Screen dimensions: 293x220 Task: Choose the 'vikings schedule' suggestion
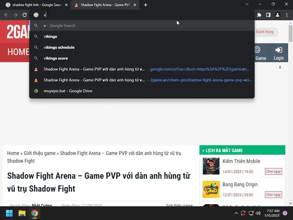[x=142, y=47]
